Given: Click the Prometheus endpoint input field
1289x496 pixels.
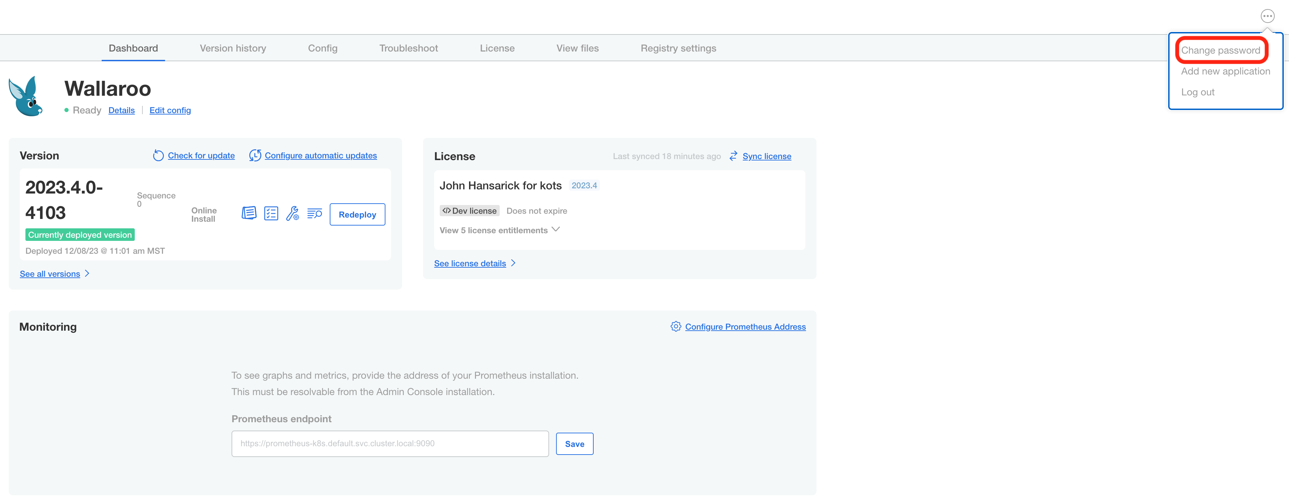Looking at the screenshot, I should click(x=390, y=443).
